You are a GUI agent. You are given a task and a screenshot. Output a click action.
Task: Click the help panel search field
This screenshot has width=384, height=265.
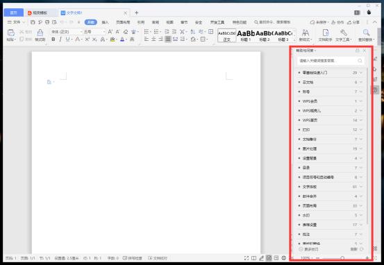(331, 60)
